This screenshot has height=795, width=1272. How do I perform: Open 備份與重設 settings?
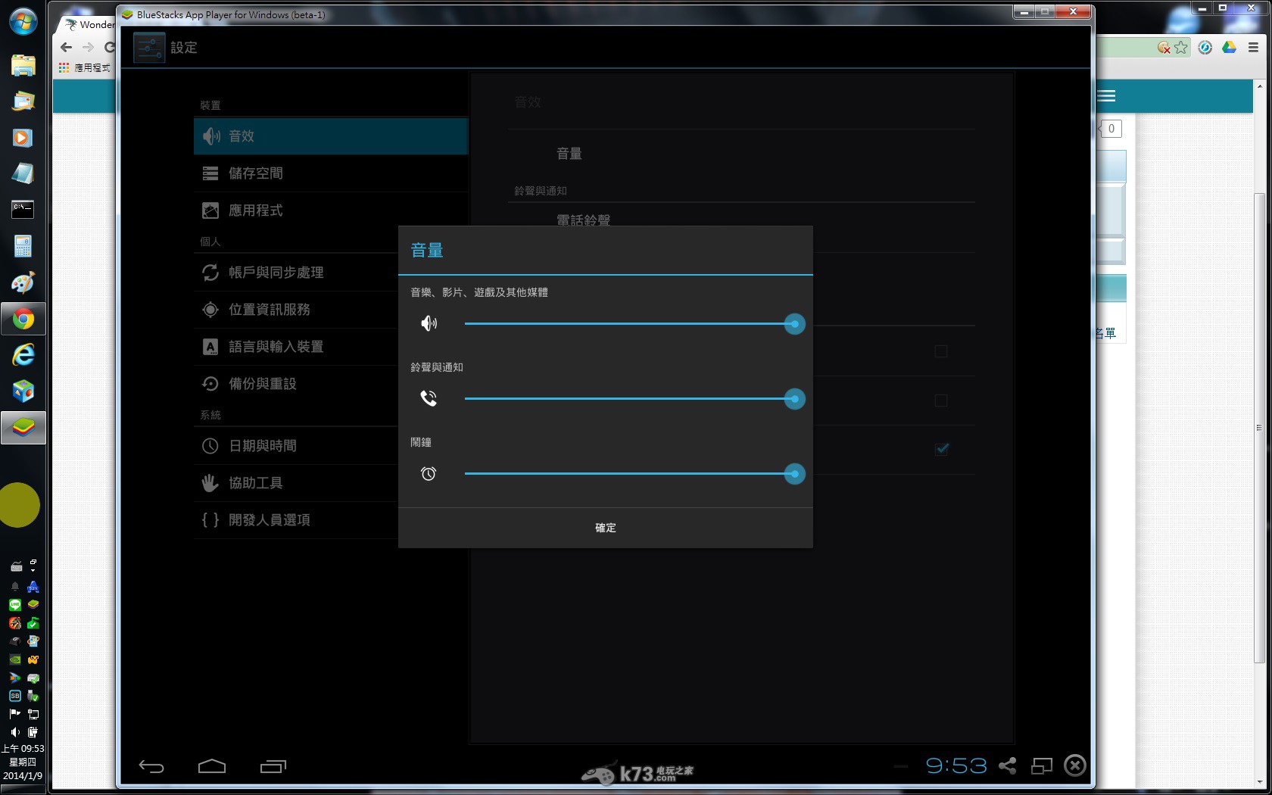(x=296, y=384)
